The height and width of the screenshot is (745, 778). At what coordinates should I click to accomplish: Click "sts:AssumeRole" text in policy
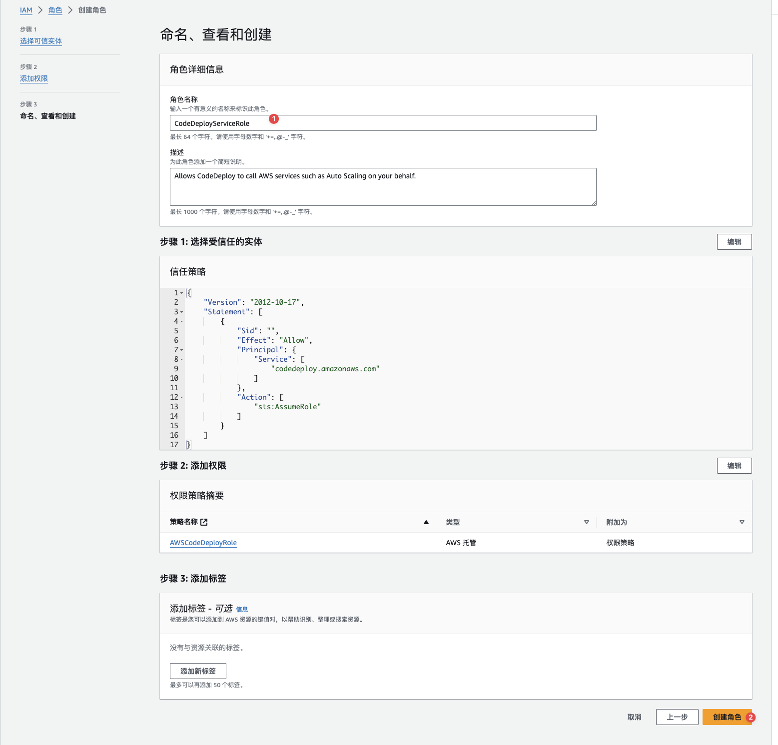tap(287, 407)
